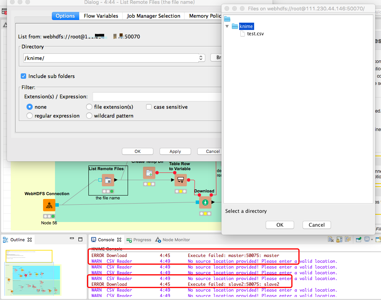Pin the console view
This screenshot has width=381, height=300.
click(x=358, y=240)
